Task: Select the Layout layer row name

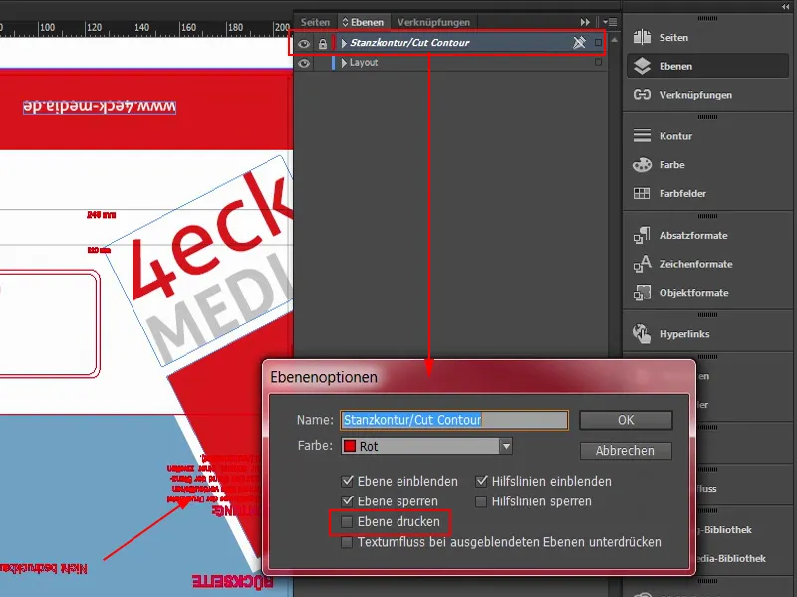Action: pos(364,63)
